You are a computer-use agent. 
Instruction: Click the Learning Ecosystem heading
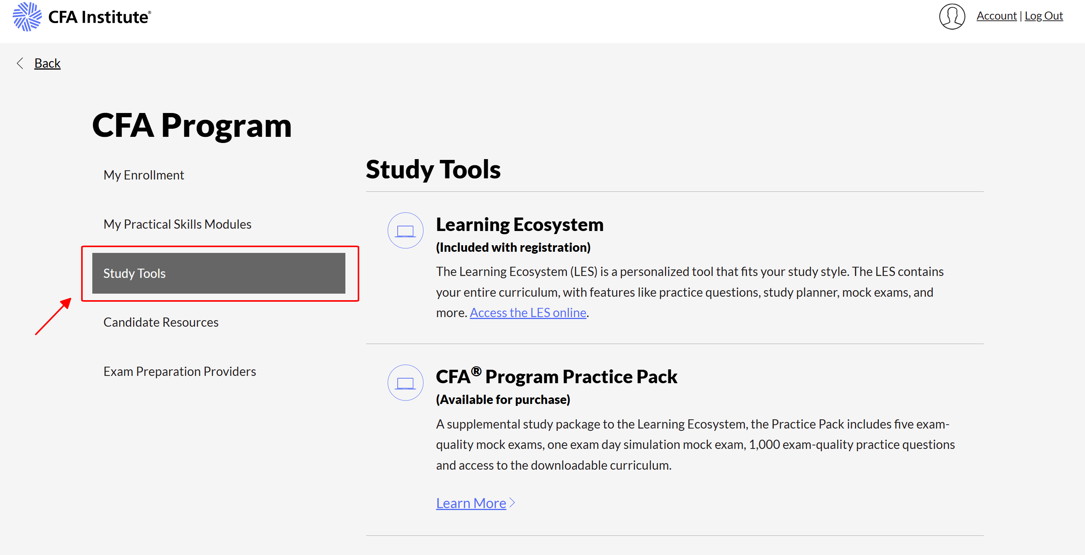519,225
